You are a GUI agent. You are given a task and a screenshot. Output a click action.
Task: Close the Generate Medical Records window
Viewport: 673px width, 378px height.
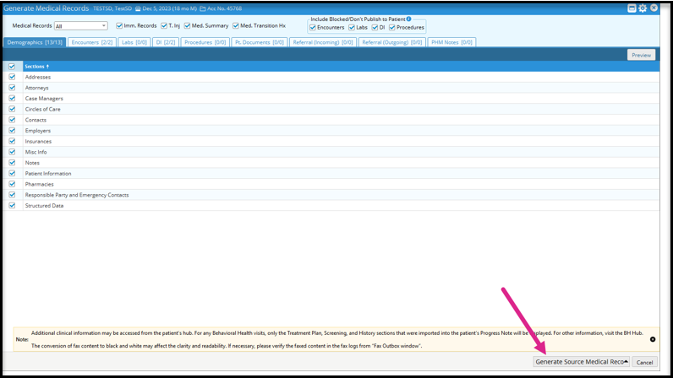[654, 8]
